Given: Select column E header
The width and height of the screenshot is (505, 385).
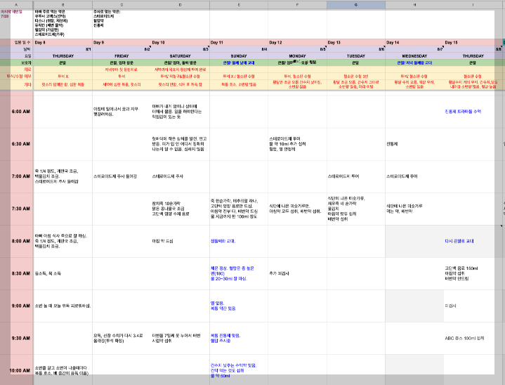Looking at the screenshot, I should [239, 5].
